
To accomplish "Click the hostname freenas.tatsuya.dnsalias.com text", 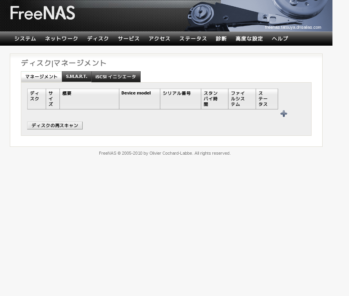I will (293, 27).
